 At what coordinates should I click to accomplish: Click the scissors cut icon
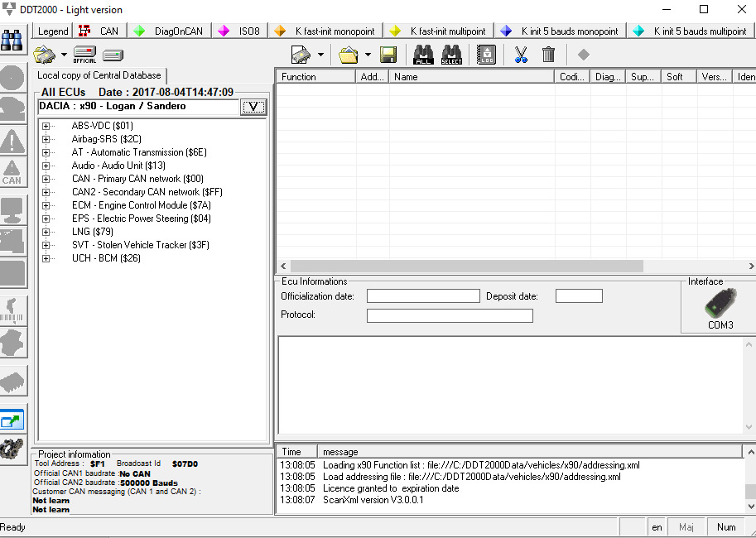click(521, 55)
